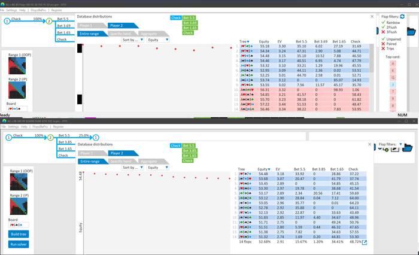This screenshot has height=255, width=419.
Task: Toggle top card K filter
Action: (393, 71)
